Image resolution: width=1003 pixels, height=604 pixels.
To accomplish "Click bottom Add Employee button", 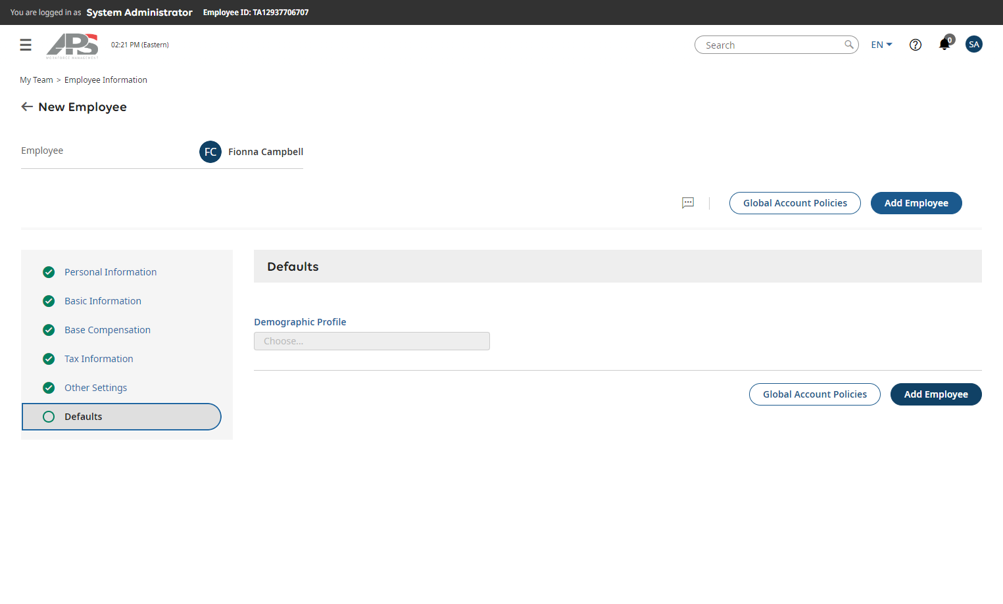I will (x=936, y=394).
